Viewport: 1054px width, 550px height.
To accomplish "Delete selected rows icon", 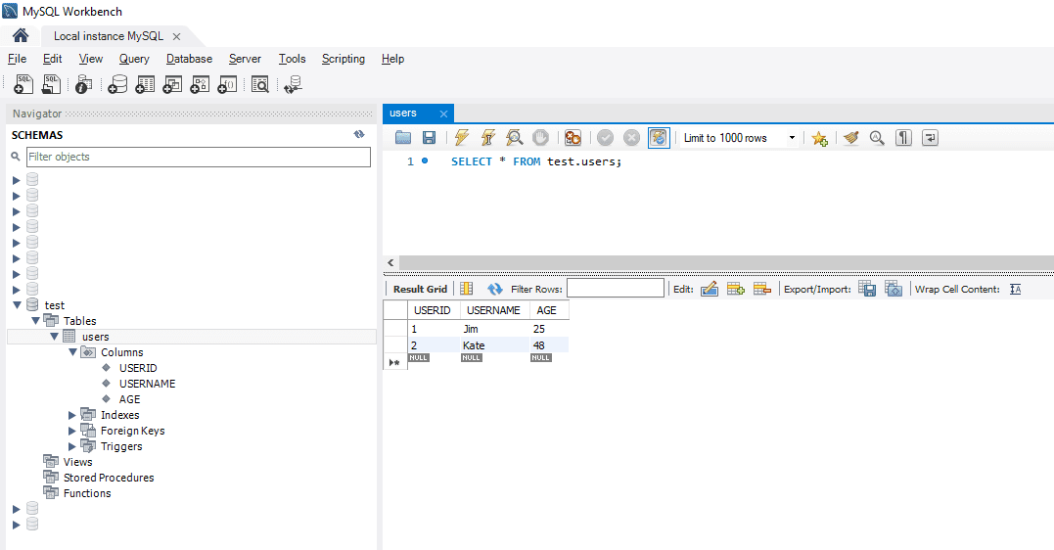I will pyautogui.click(x=761, y=289).
